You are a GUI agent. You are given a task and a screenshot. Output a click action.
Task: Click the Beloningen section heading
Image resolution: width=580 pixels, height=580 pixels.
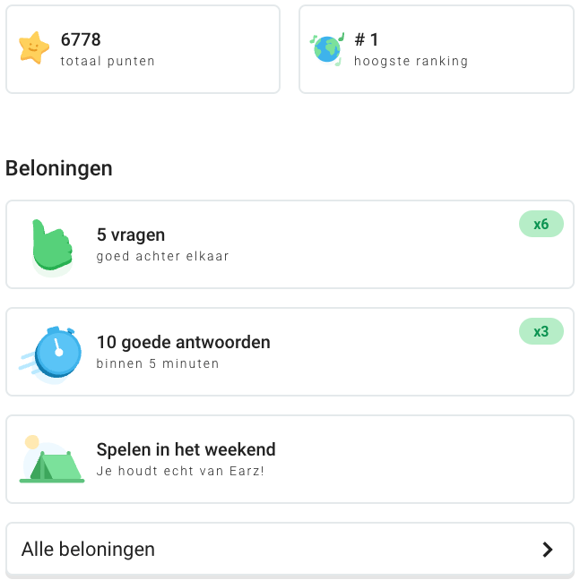pyautogui.click(x=59, y=168)
